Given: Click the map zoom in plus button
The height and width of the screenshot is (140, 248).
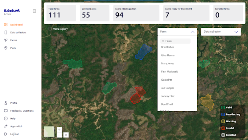Looking at the screenshot, I should click(x=59, y=130).
